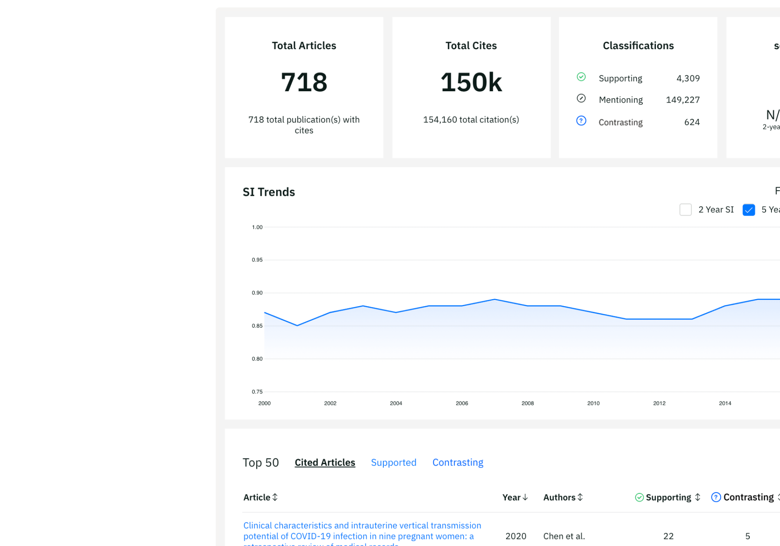Click the sort arrows beside the Supporting column header

click(x=698, y=497)
